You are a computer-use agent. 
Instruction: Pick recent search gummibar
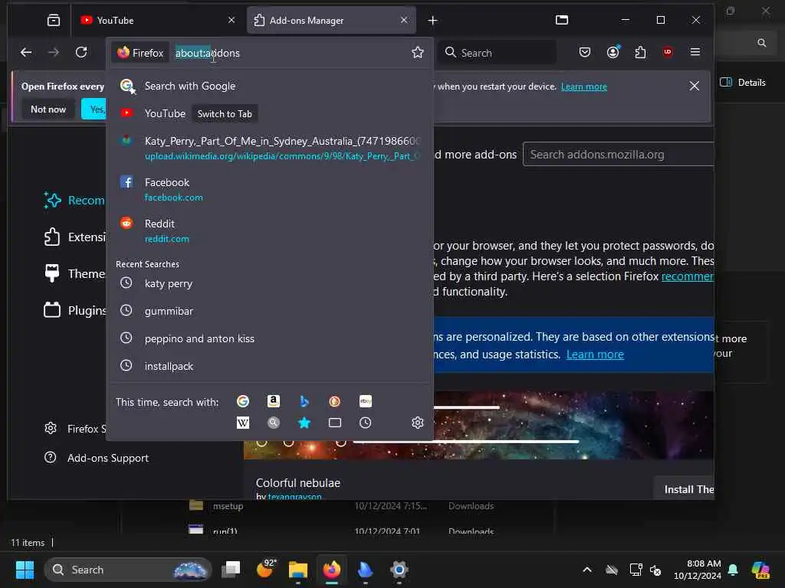coord(271,311)
